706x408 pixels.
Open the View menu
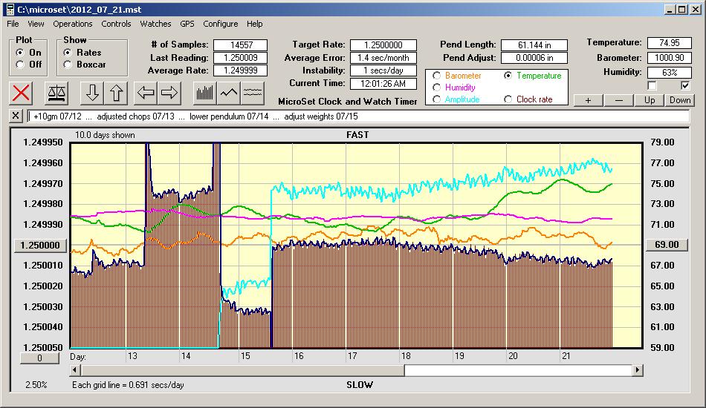36,24
